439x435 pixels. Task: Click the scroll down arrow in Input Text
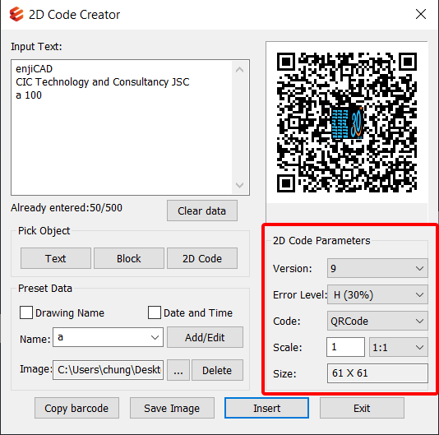point(239,185)
